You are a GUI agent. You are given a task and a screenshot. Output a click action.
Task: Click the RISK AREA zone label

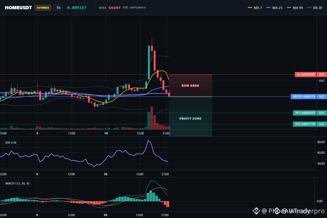pyautogui.click(x=190, y=86)
